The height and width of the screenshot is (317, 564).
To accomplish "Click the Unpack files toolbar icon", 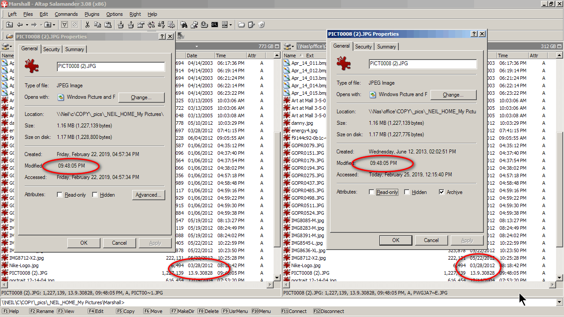I will click(x=131, y=25).
